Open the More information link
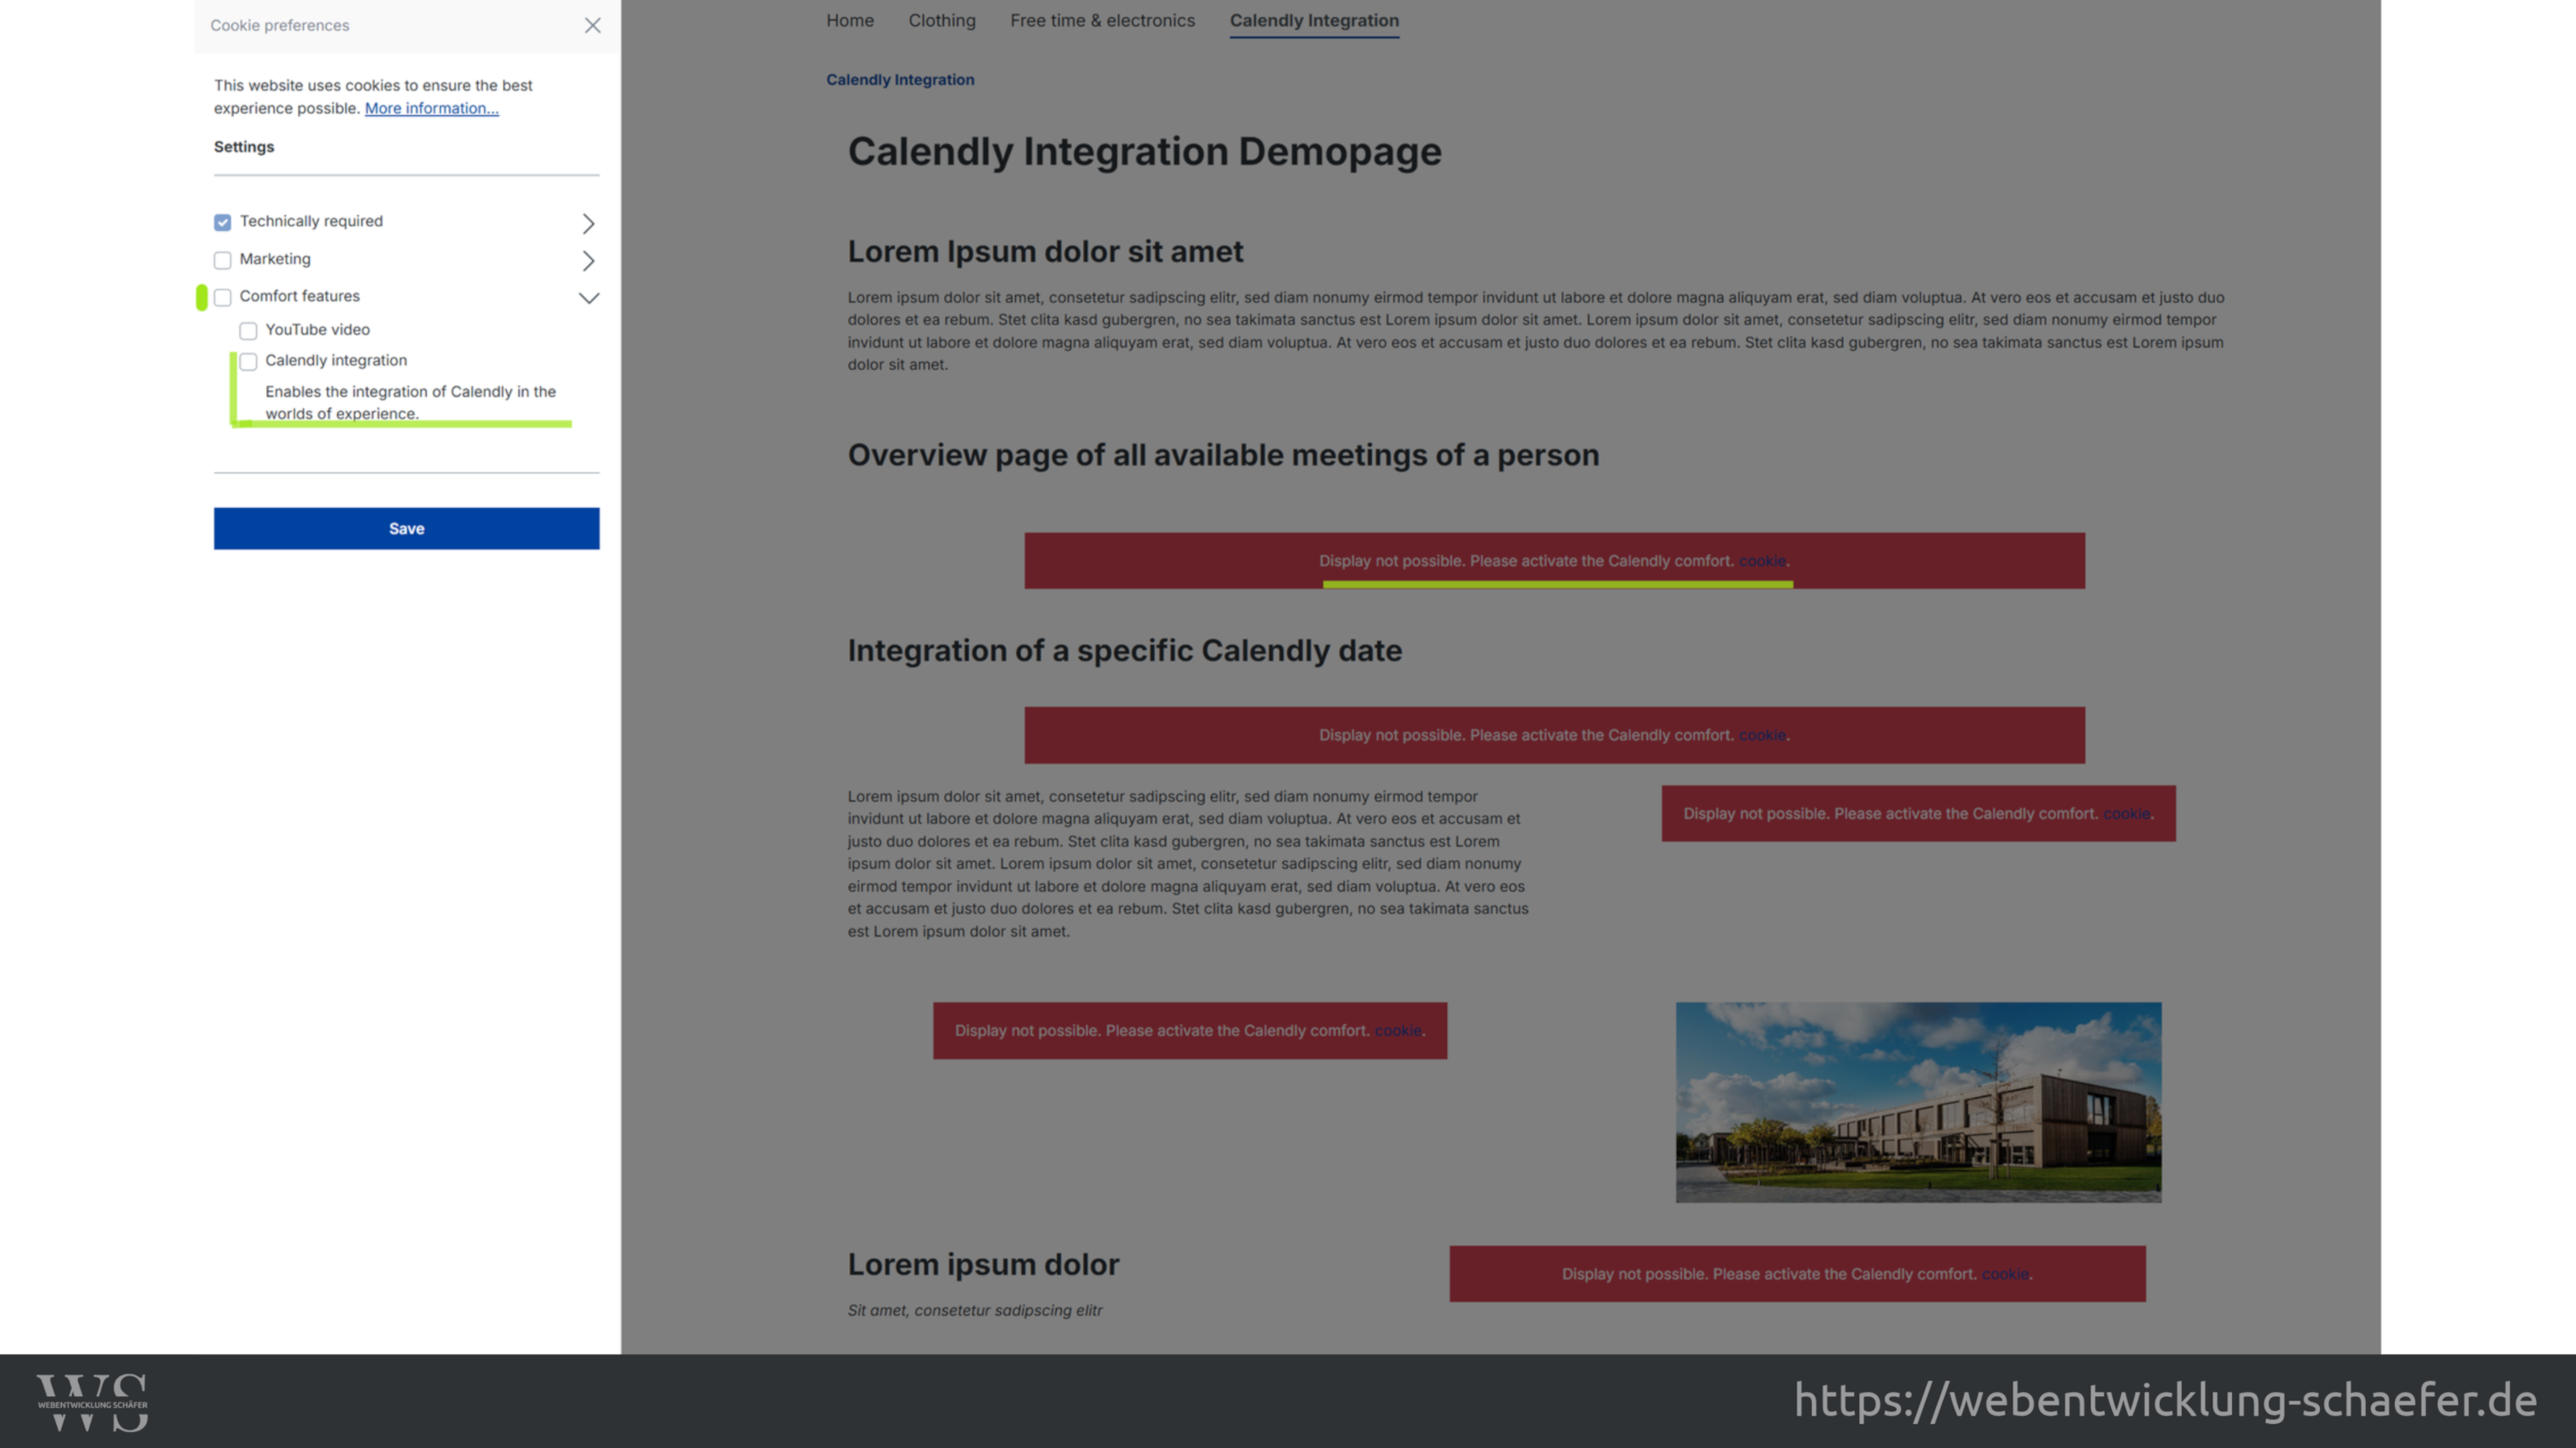2576x1448 pixels. point(431,108)
